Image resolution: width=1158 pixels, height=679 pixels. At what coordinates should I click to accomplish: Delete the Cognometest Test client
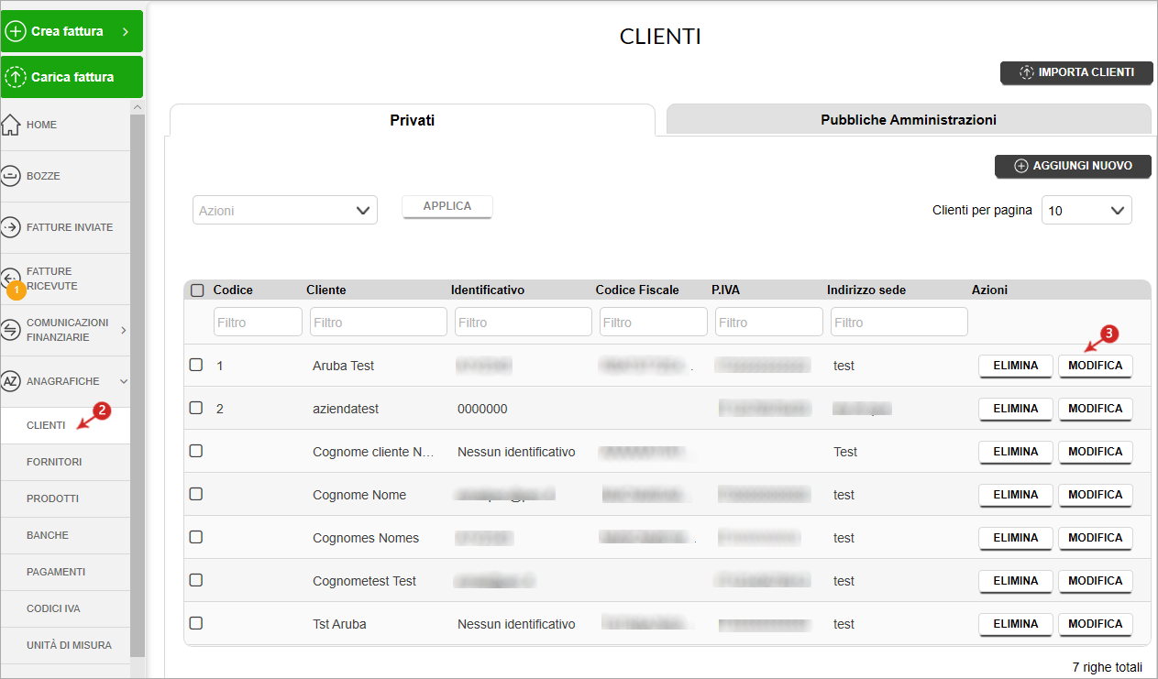point(1016,581)
